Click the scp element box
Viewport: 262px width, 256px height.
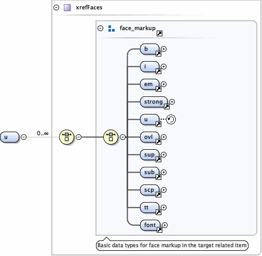pos(149,190)
